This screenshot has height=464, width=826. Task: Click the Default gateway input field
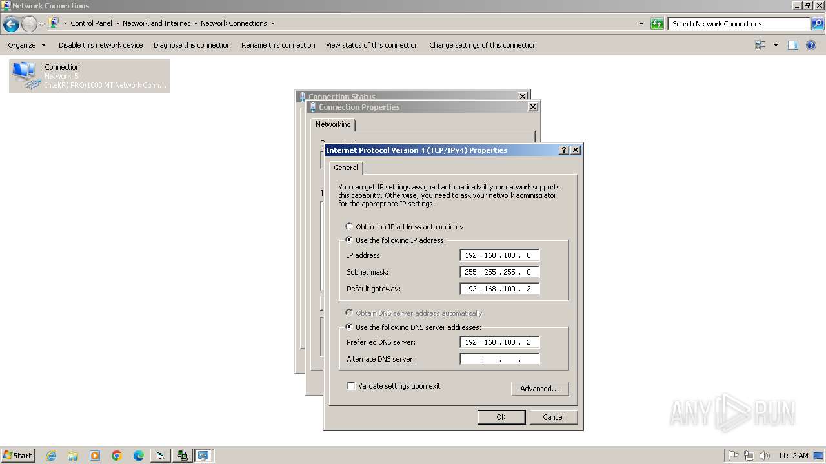[x=499, y=289]
